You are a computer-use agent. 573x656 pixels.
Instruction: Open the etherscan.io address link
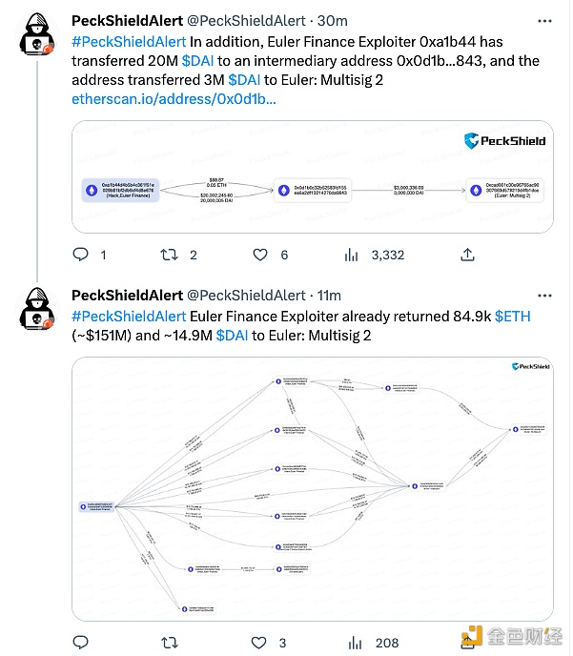(x=174, y=98)
